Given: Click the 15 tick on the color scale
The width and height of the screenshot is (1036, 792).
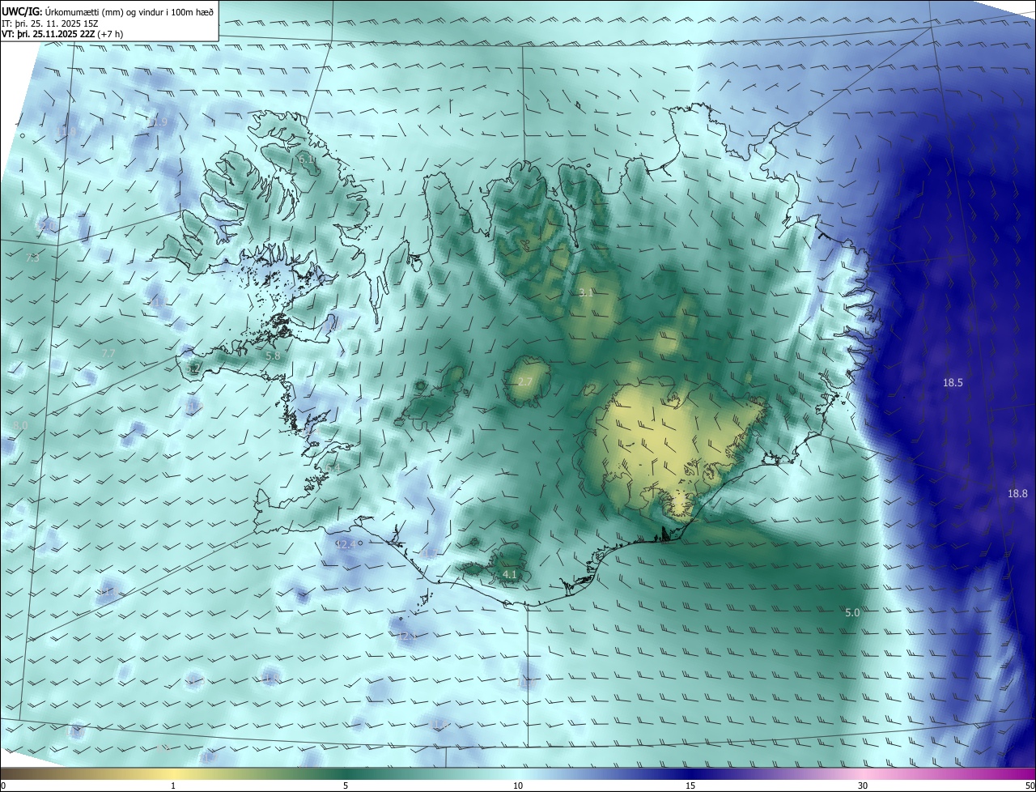Looking at the screenshot, I should (x=690, y=786).
